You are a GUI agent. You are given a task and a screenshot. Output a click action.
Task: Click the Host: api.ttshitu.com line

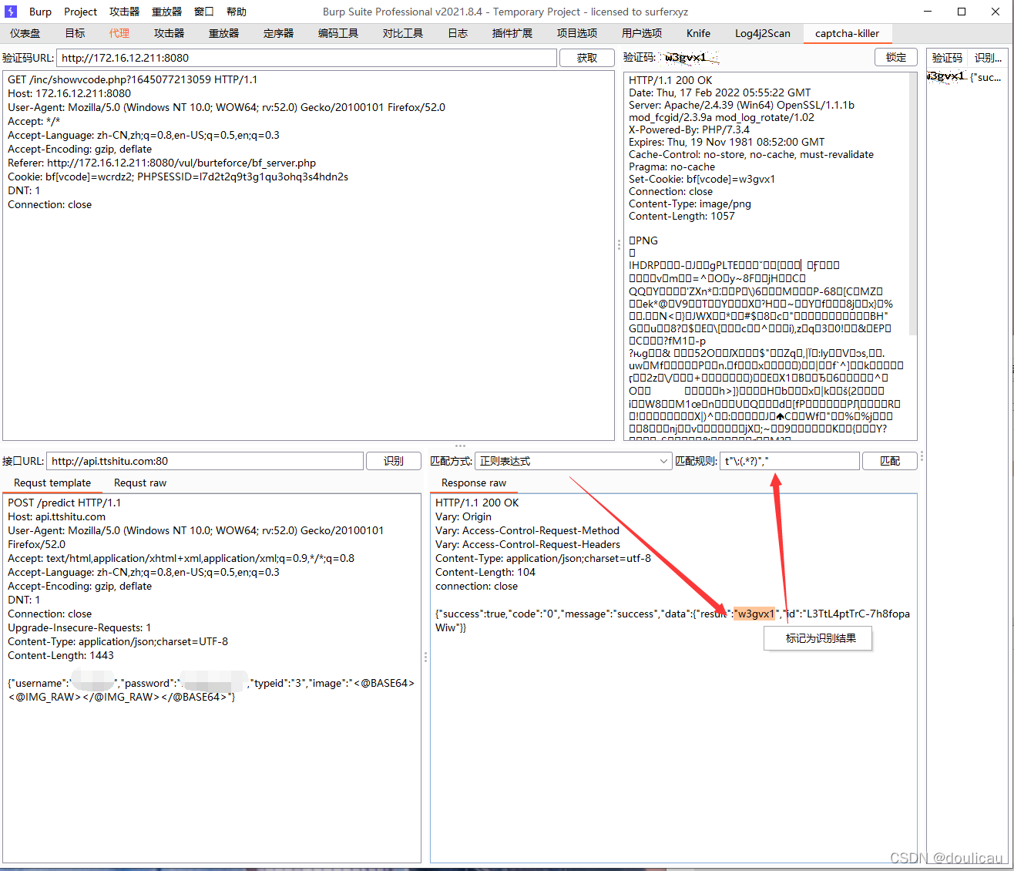coord(57,516)
